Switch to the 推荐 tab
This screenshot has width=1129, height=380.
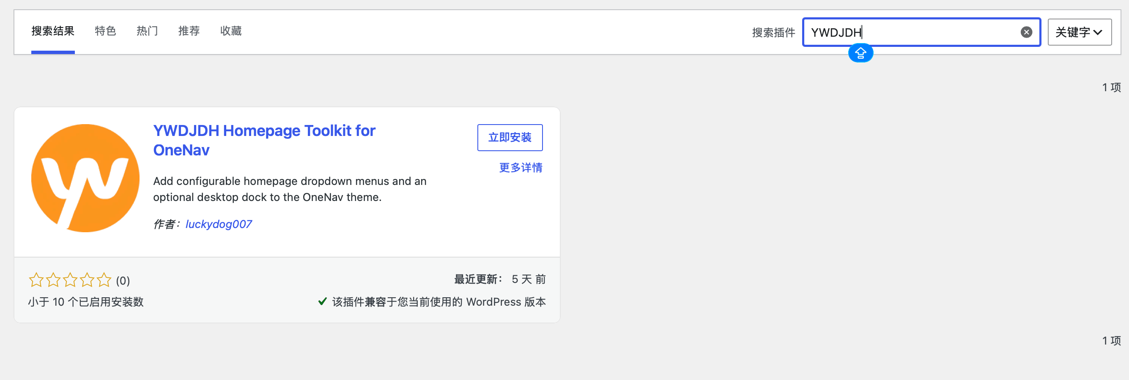coord(189,31)
